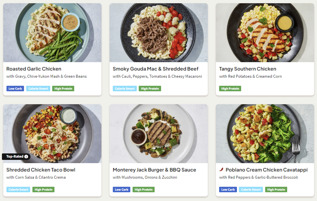Select the Tangy Southern Chicken title link
This screenshot has width=317, height=201.
[x=248, y=69]
